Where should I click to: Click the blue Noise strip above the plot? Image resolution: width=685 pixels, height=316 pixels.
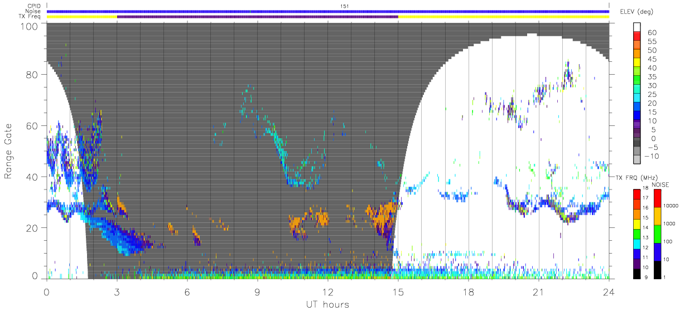pyautogui.click(x=328, y=11)
